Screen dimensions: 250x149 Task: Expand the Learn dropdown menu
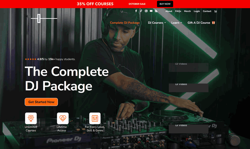(177, 23)
